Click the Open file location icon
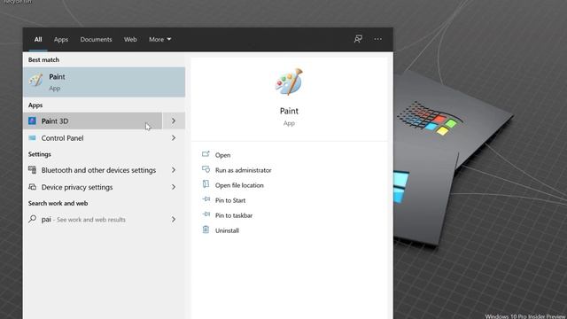Viewport: 567px width, 319px height. [x=206, y=184]
